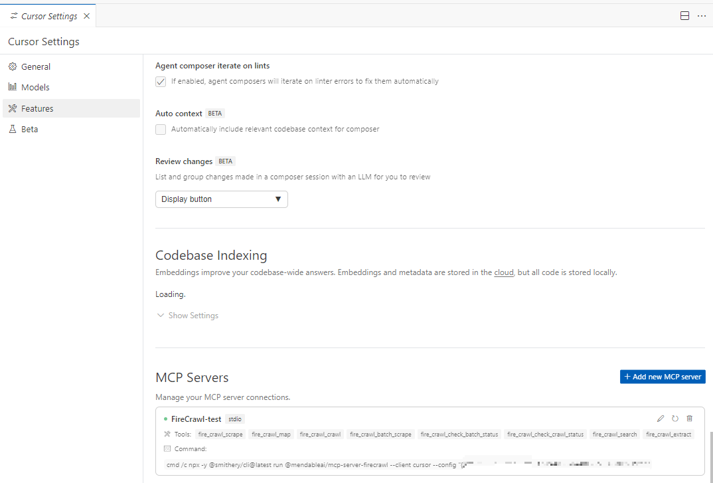Click the fire_crawl_check_batch_status tool tag
This screenshot has width=713, height=483.
(459, 435)
